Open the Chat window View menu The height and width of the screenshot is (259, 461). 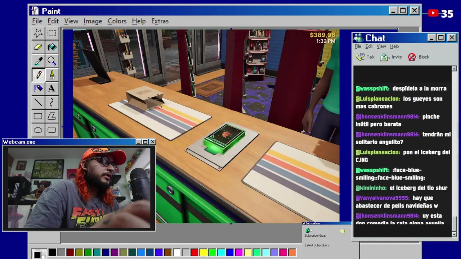(x=381, y=46)
